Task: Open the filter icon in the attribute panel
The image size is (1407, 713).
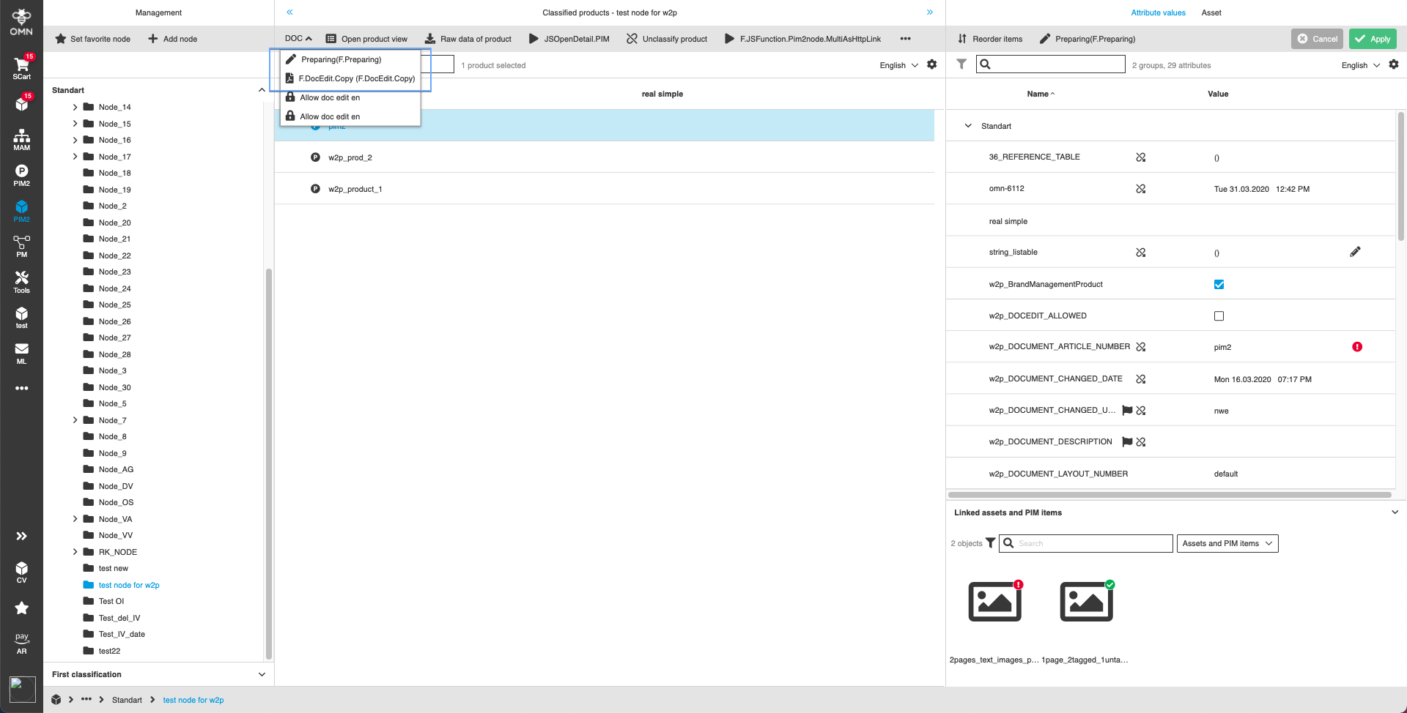Action: tap(961, 64)
